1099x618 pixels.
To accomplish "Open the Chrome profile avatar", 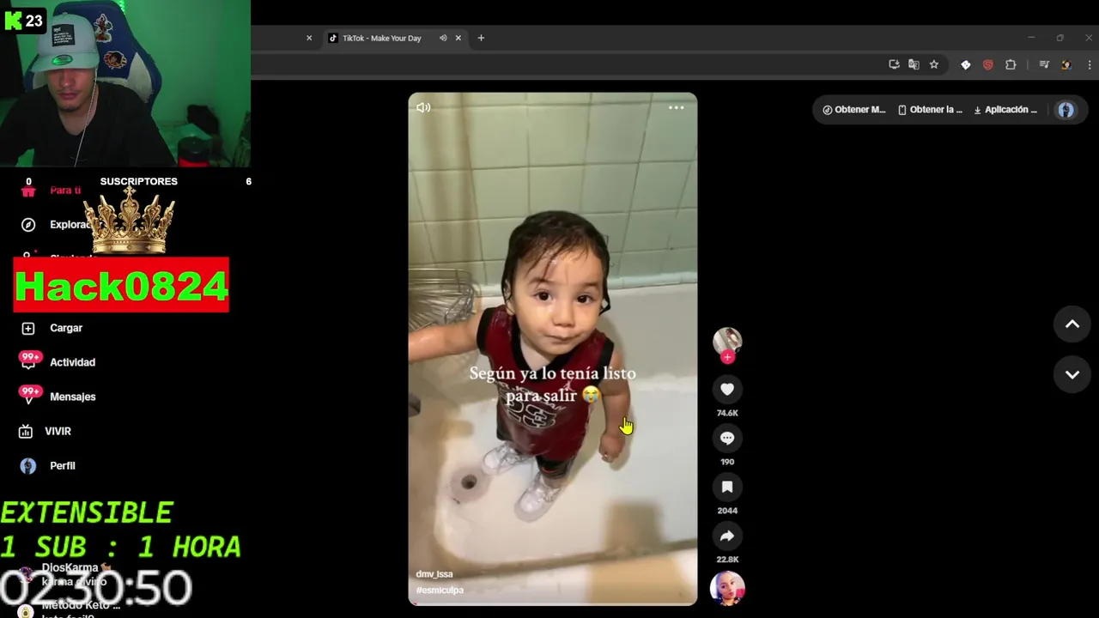I will [x=1066, y=64].
